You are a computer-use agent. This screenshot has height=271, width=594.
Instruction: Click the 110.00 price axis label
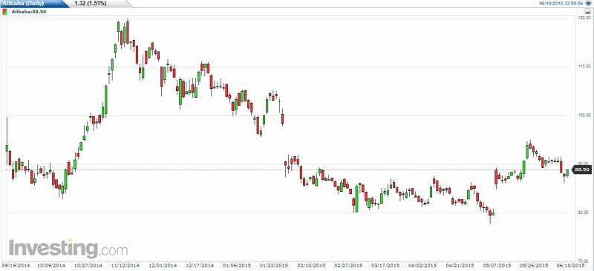pyautogui.click(x=584, y=67)
